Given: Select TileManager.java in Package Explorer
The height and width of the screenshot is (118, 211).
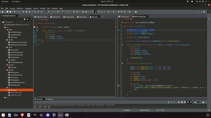Looking at the screenshot, I should 16,63.
